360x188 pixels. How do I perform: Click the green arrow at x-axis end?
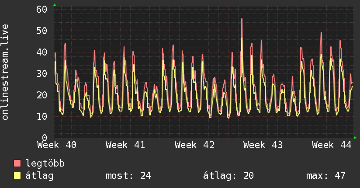(x=355, y=138)
